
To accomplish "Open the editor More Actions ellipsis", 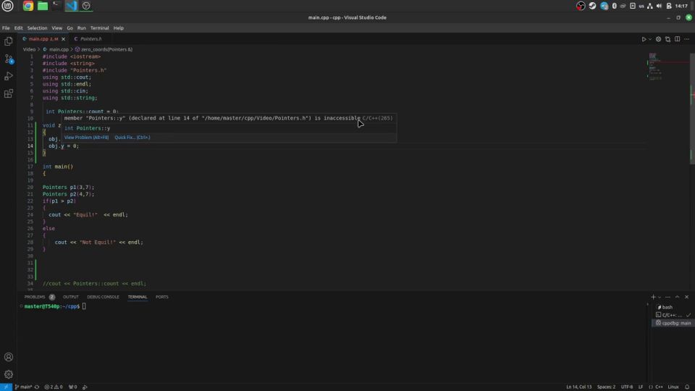I will [686, 39].
